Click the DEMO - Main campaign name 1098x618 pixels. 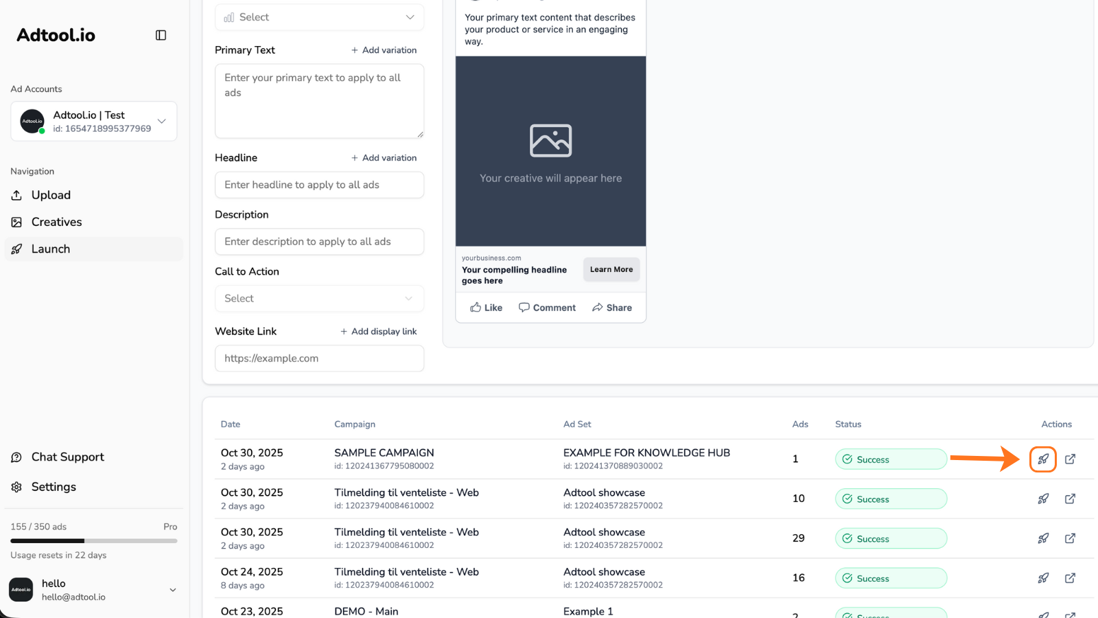click(366, 611)
